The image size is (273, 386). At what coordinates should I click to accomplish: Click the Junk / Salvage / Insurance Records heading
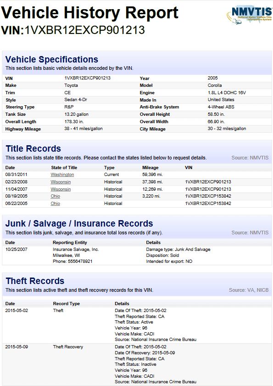[x=79, y=223]
